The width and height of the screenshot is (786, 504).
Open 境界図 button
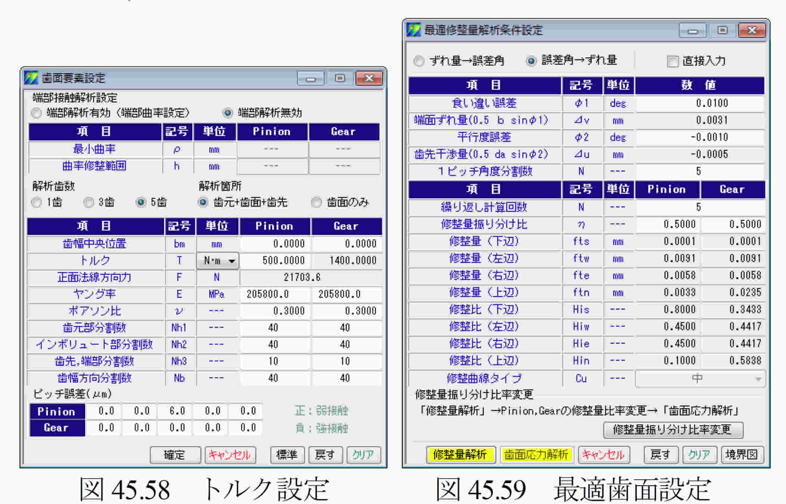(x=742, y=454)
